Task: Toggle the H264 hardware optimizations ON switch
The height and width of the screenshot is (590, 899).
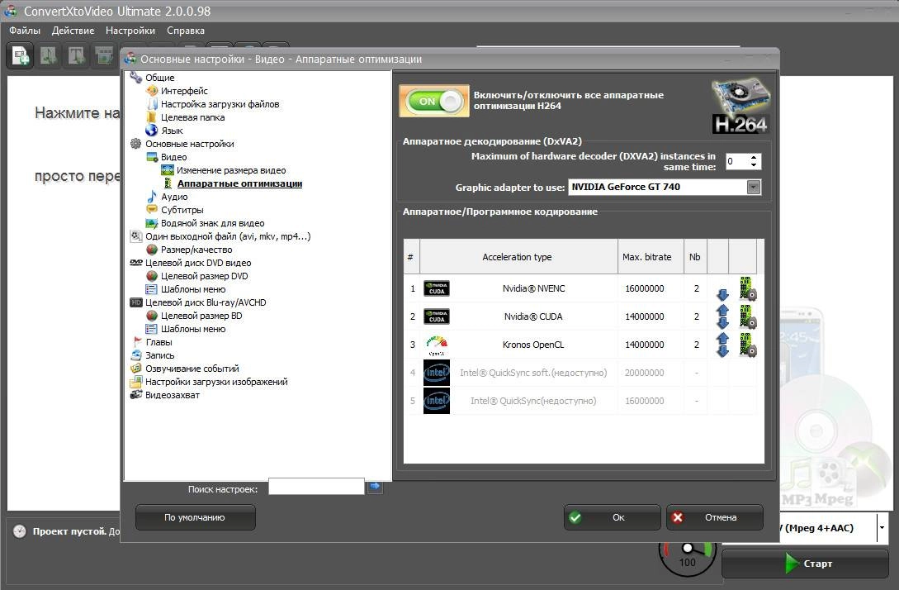Action: [x=434, y=102]
